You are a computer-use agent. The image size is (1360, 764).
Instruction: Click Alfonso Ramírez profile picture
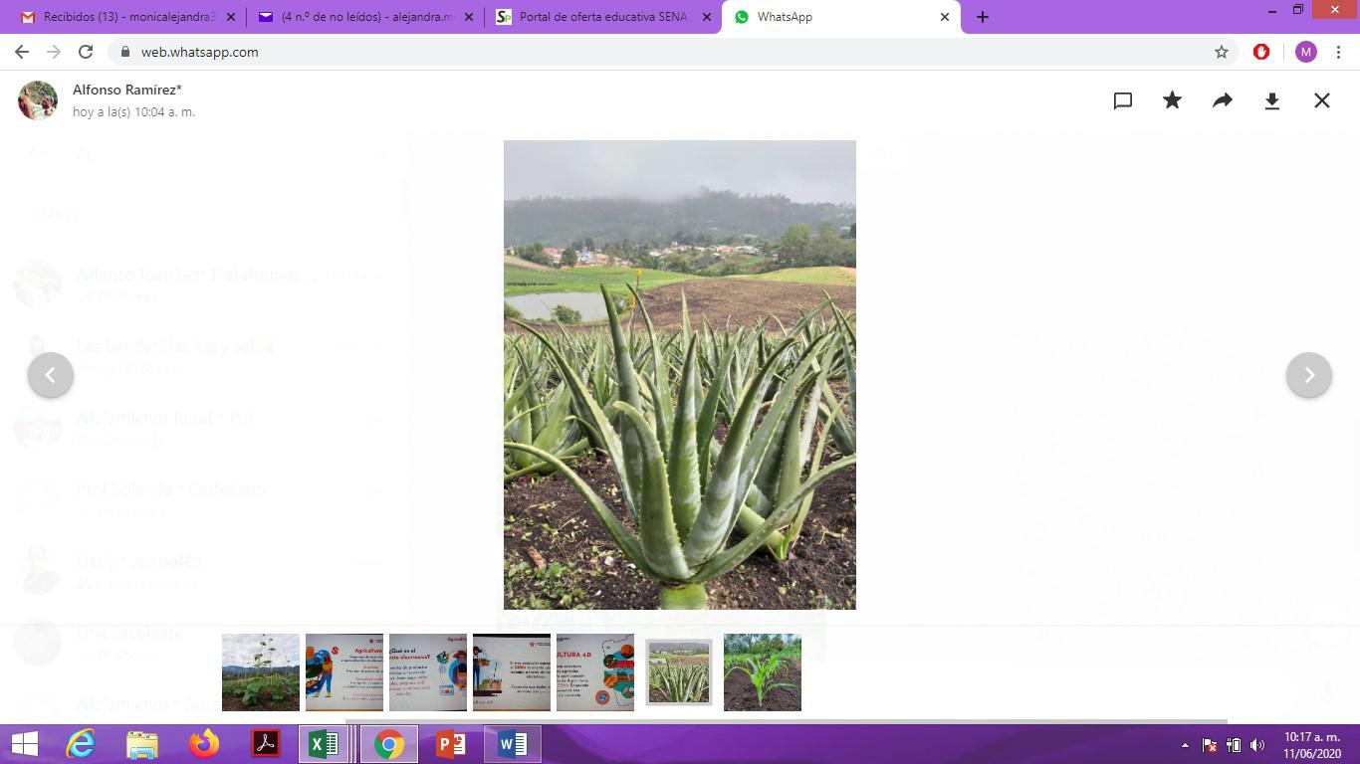coord(38,100)
